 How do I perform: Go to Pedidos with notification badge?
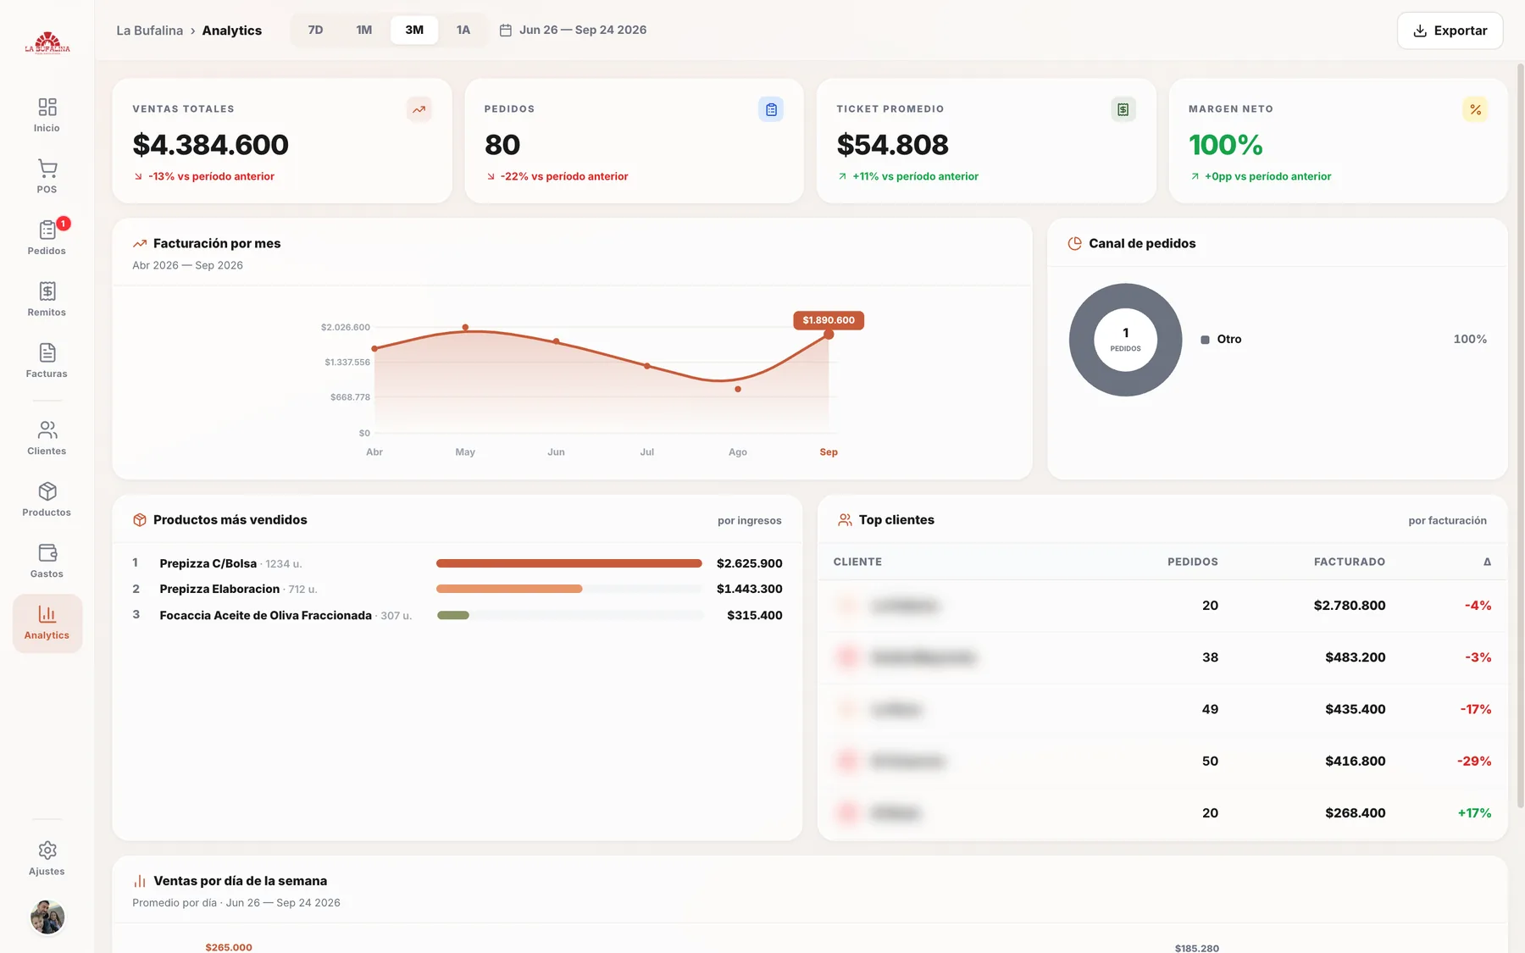pos(47,237)
